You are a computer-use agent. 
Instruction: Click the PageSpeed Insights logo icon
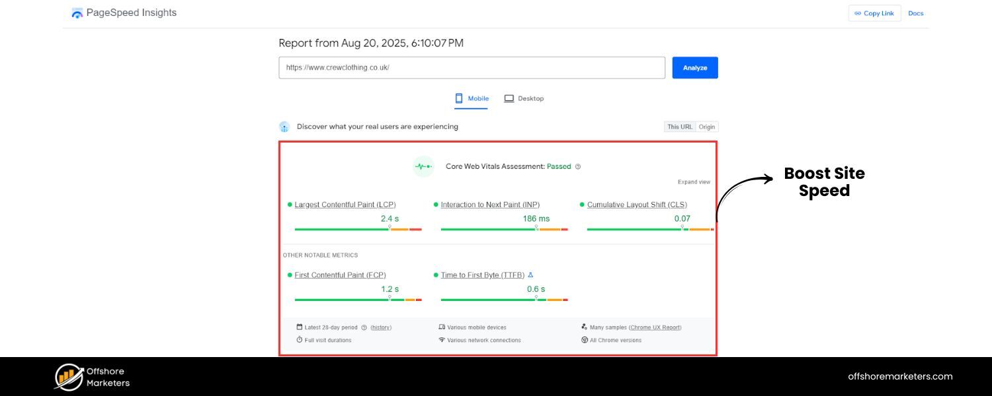(77, 13)
